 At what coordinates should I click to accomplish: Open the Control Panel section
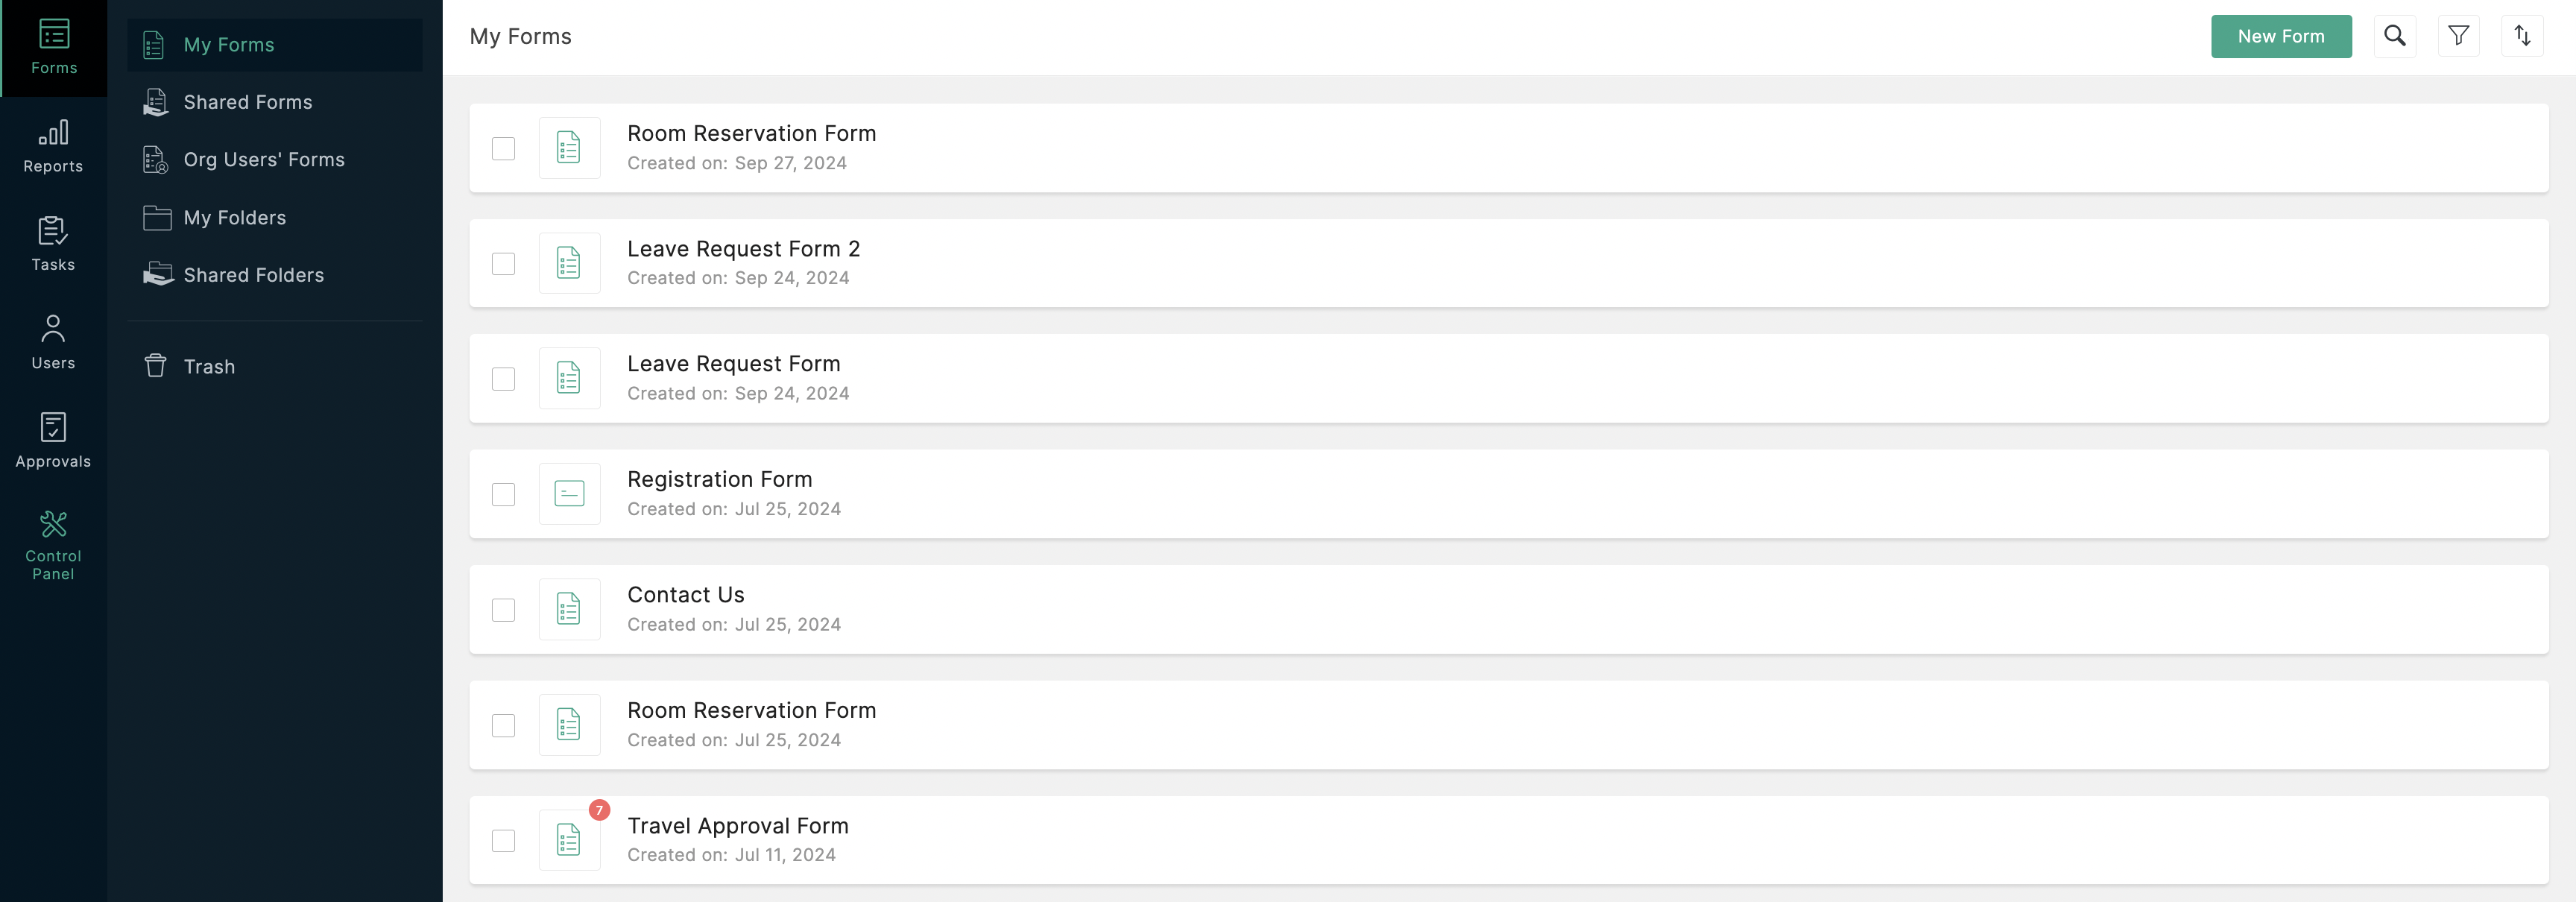point(53,542)
